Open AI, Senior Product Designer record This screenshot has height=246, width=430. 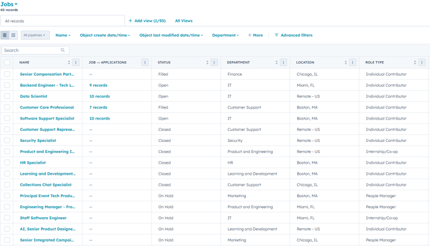point(47,229)
